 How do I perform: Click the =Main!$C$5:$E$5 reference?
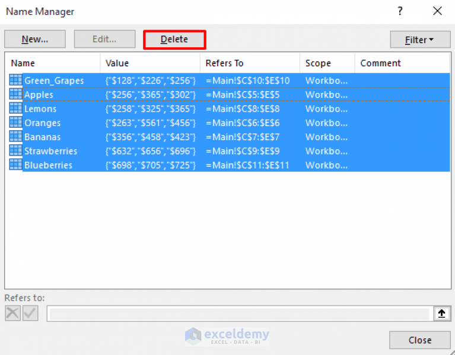pyautogui.click(x=243, y=95)
